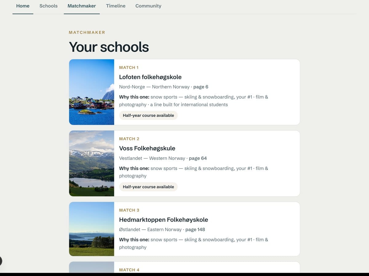Image resolution: width=369 pixels, height=276 pixels.
Task: Click 'Why this one:' in Voss card
Action: [134, 168]
